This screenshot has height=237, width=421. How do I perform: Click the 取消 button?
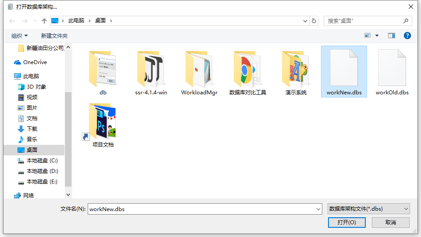(x=390, y=223)
